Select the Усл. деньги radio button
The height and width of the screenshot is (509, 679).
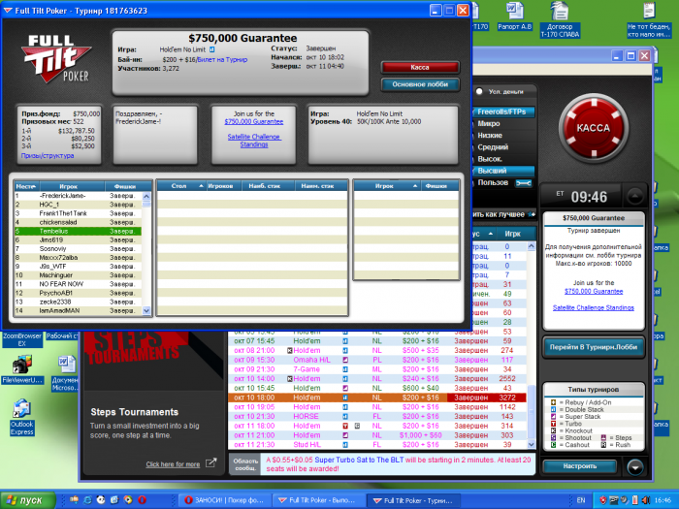point(479,91)
